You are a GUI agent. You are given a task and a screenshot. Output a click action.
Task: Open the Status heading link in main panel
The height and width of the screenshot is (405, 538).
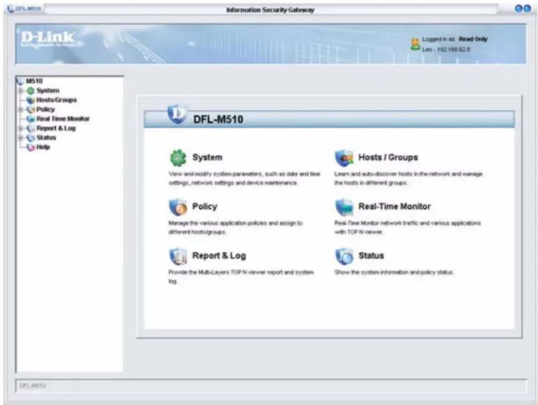point(371,256)
